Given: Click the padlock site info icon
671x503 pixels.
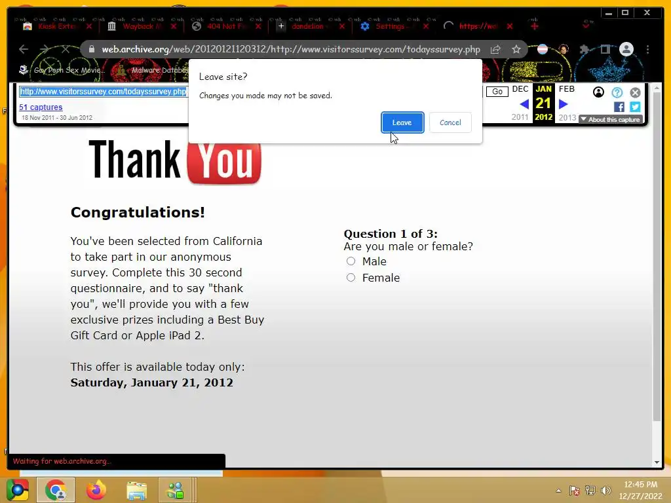Looking at the screenshot, I should coord(91,50).
